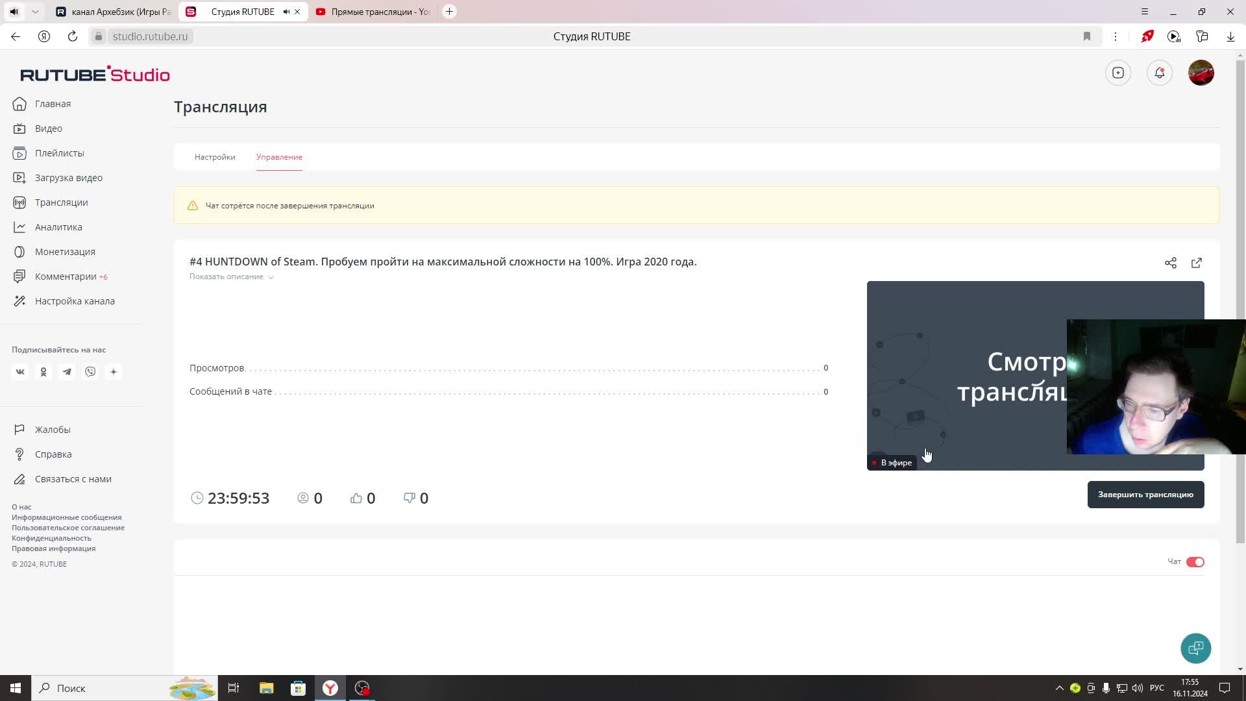Click the add video plus icon in the header
Screen dimensions: 1246x701
(1118, 73)
